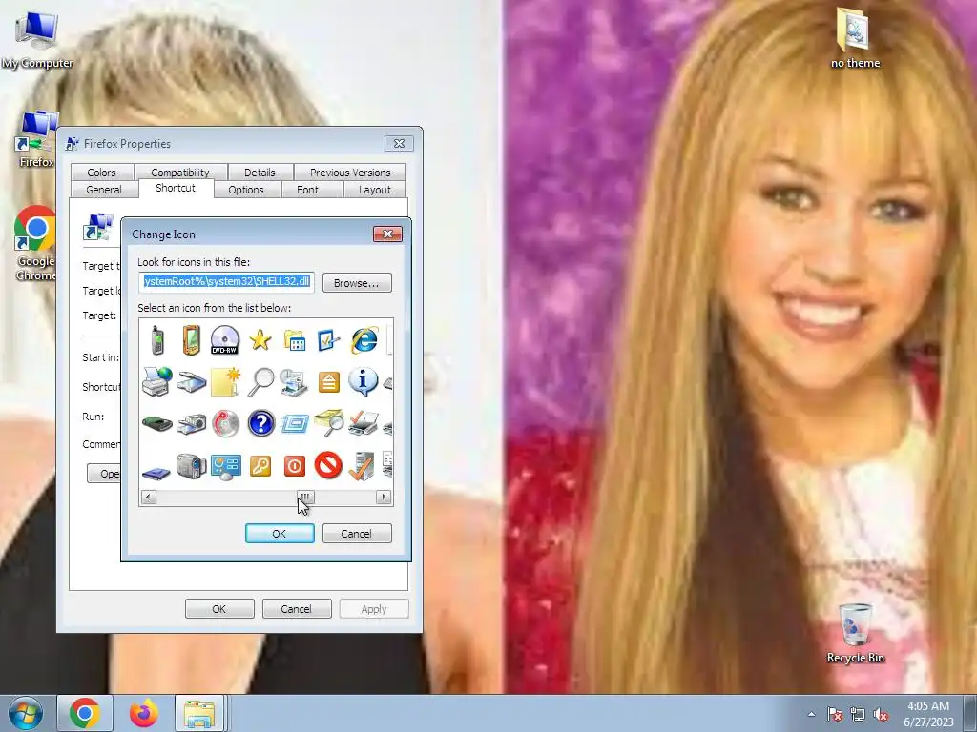
Task: Open the Layout tab
Action: tap(374, 190)
